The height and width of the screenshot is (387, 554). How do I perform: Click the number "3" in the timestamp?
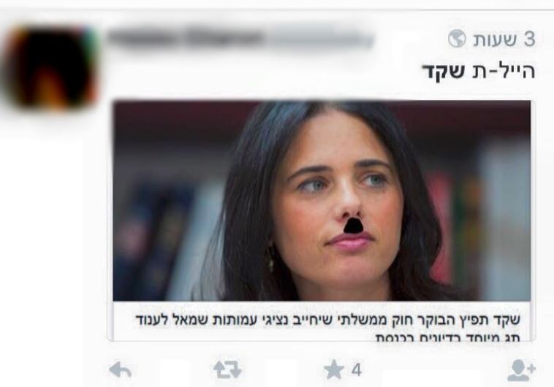(529, 39)
